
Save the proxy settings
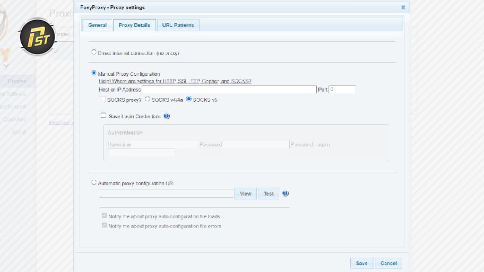362,263
